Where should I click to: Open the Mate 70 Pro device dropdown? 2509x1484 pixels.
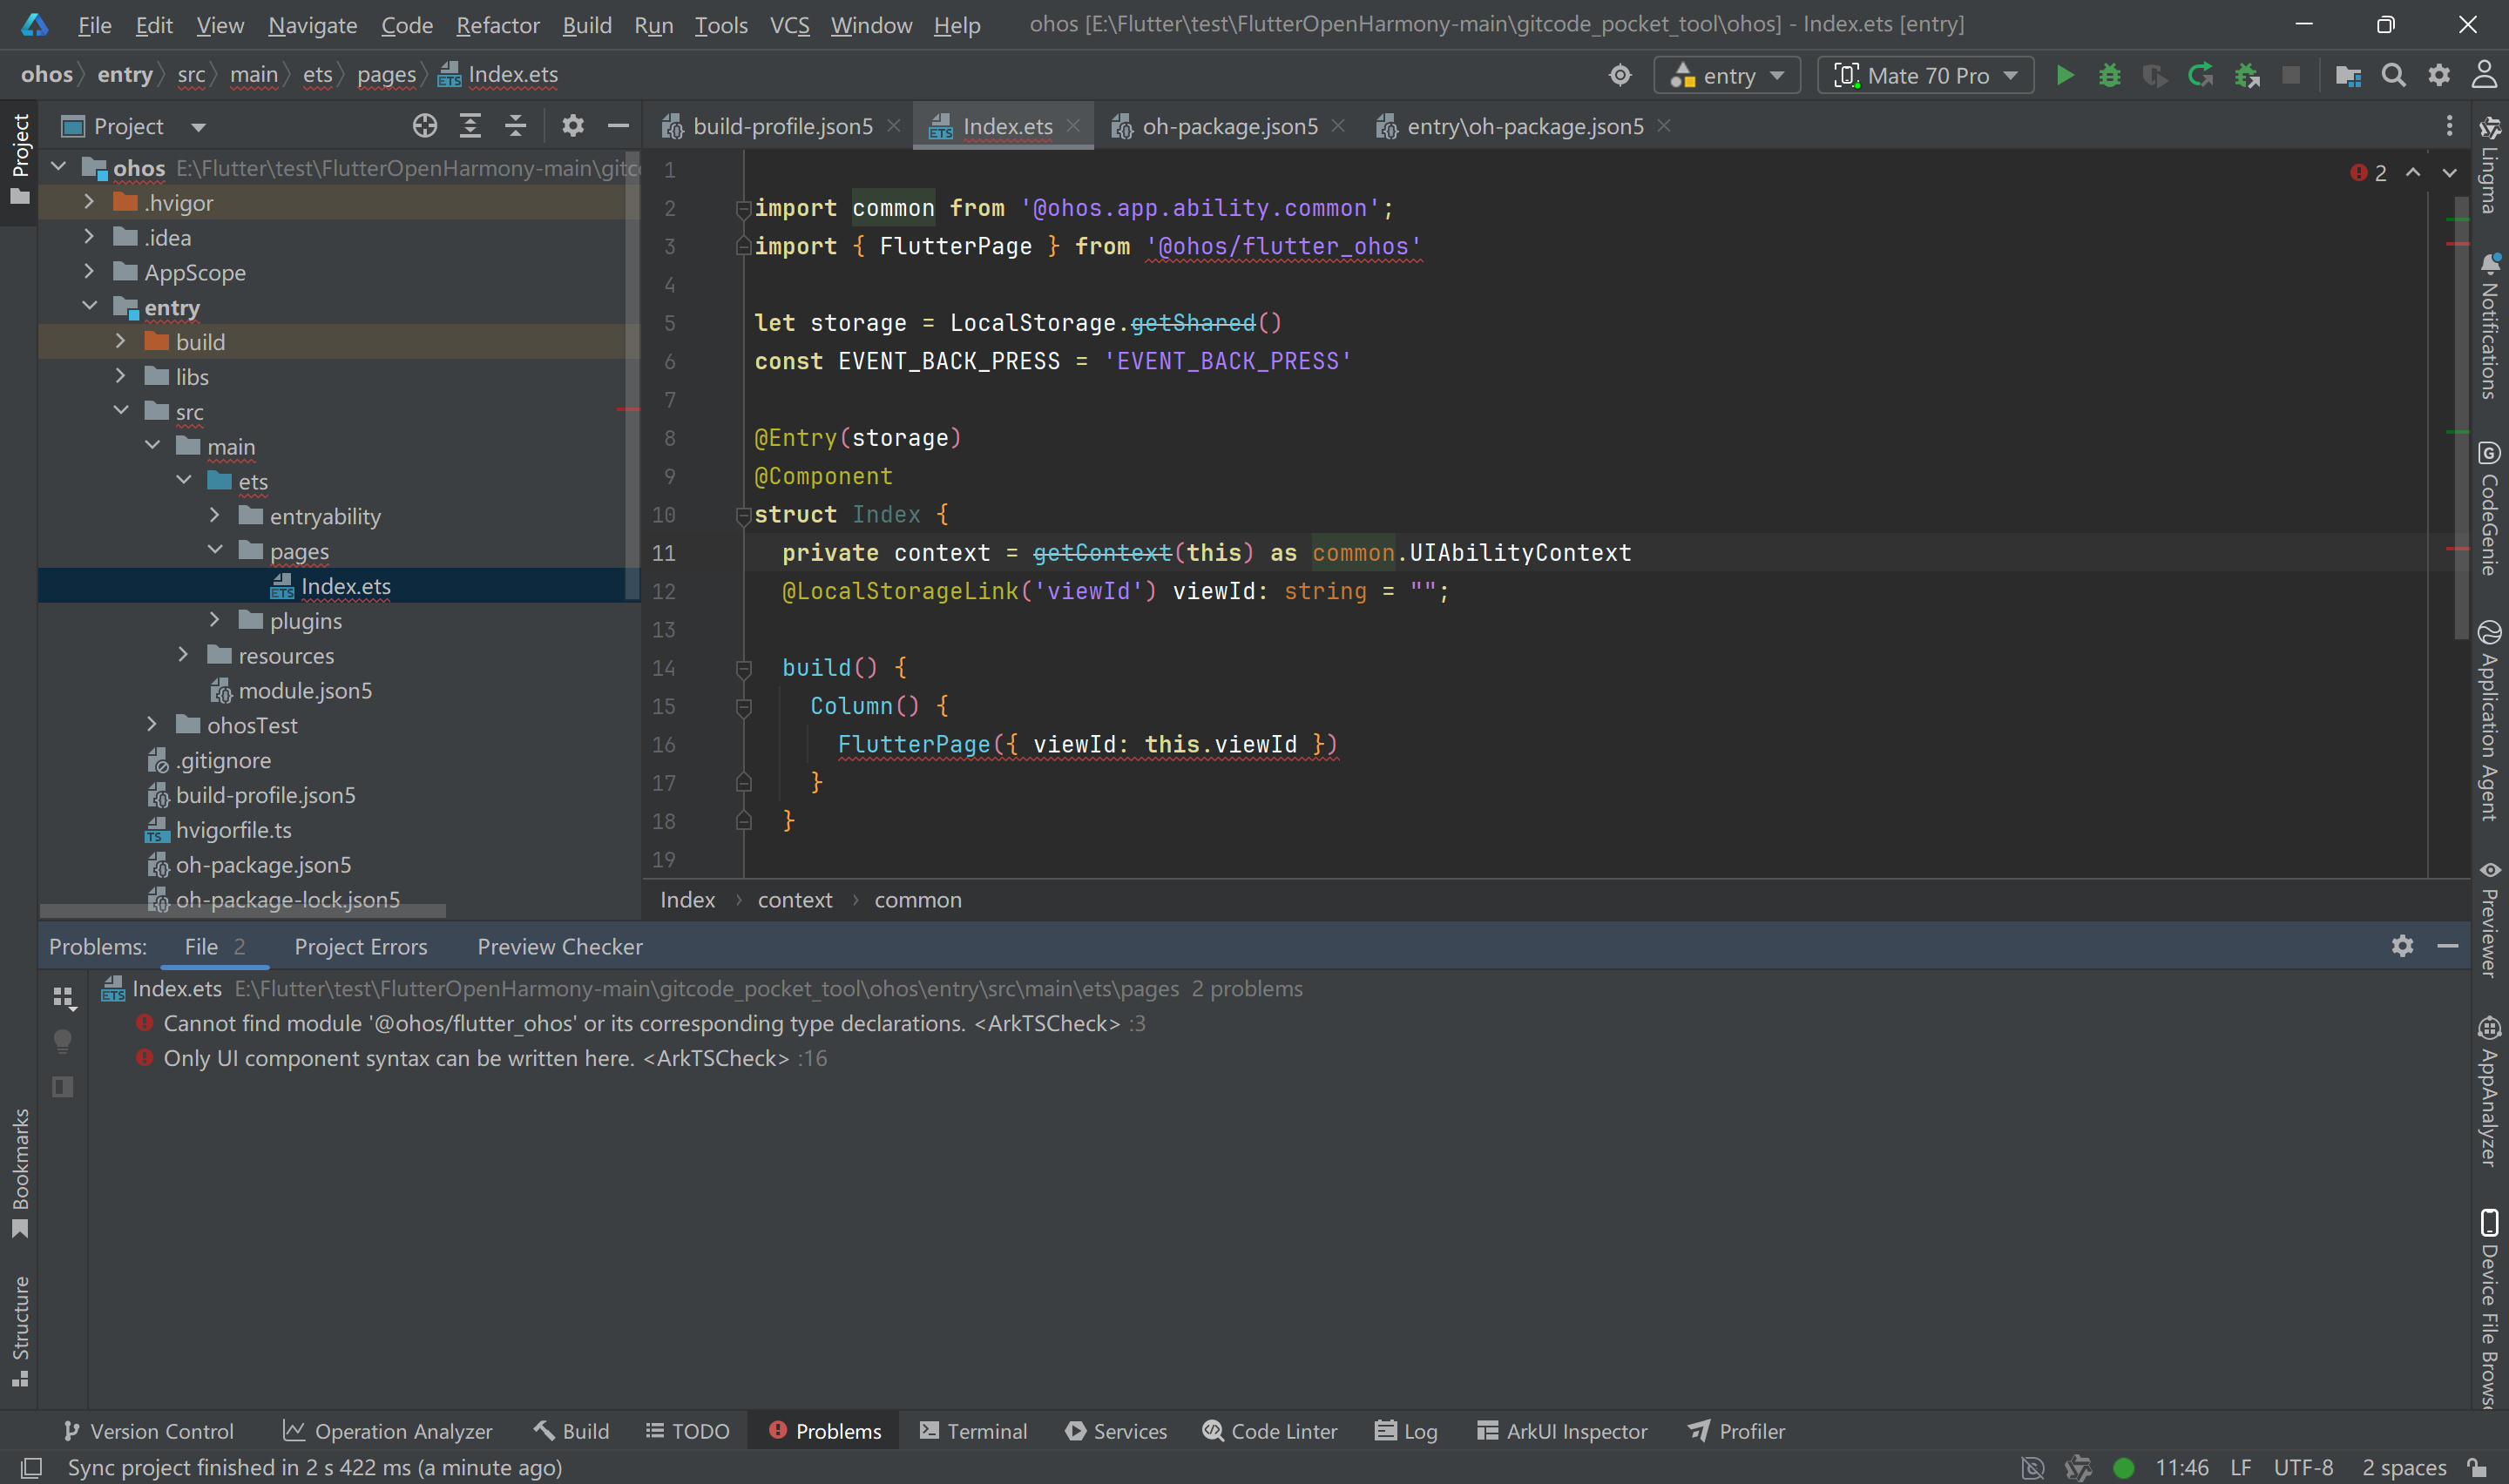[x=1926, y=76]
